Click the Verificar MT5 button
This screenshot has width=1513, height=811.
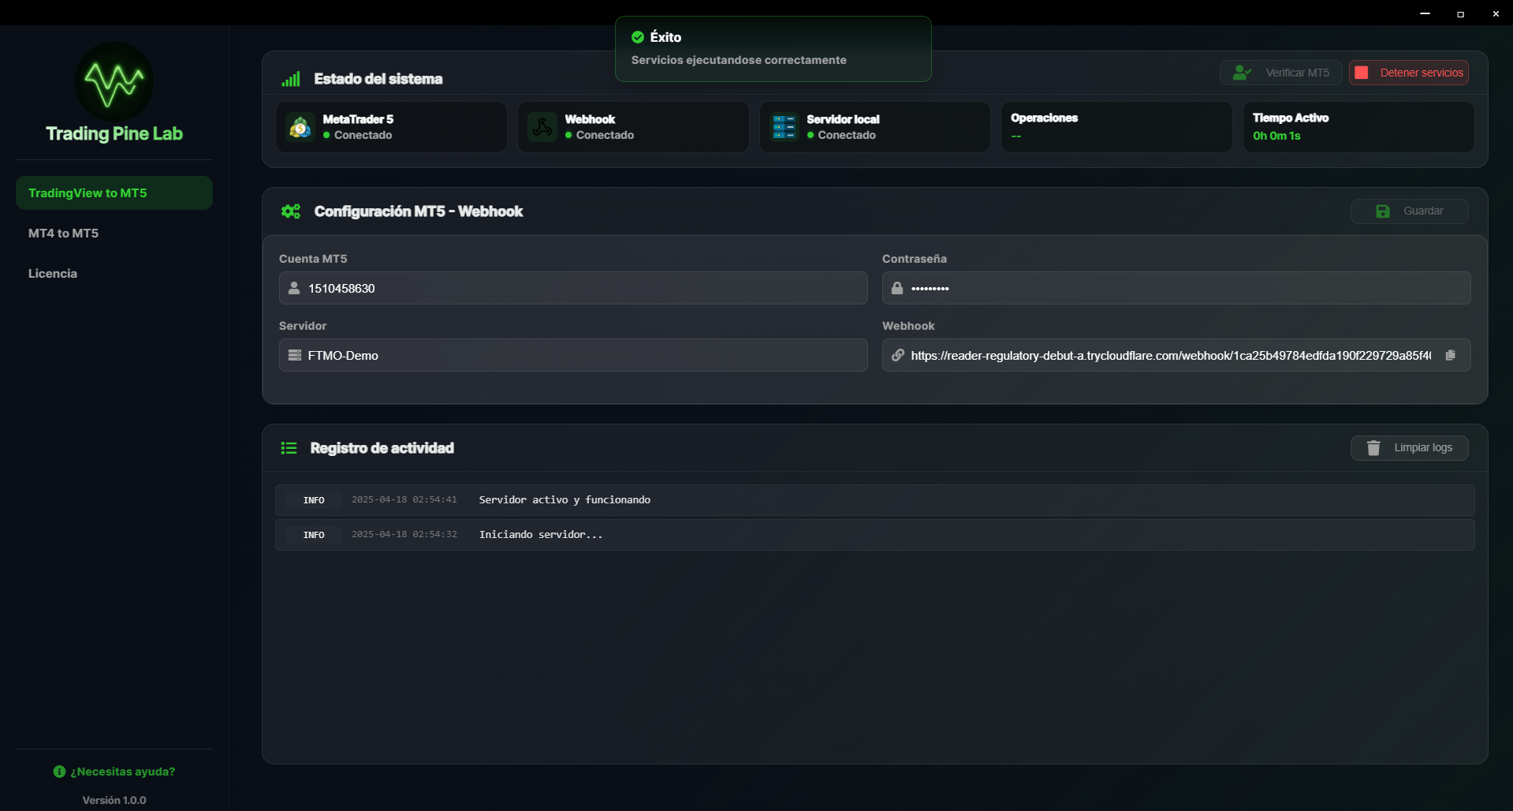pos(1280,73)
